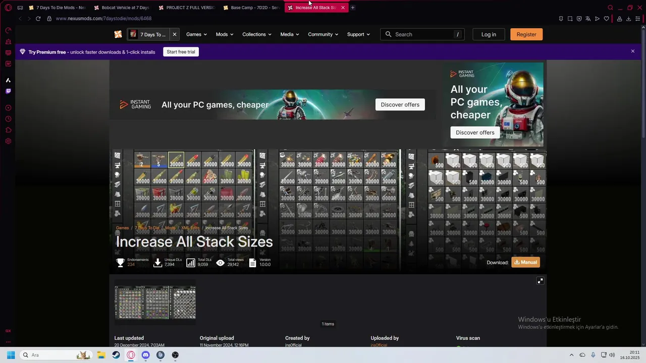The width and height of the screenshot is (646, 363).
Task: Click the Log in button
Action: [x=489, y=34]
